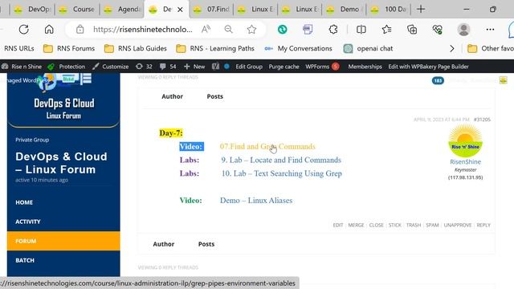Open RisenShine author profile link
The width and height of the screenshot is (514, 289).
click(x=465, y=161)
